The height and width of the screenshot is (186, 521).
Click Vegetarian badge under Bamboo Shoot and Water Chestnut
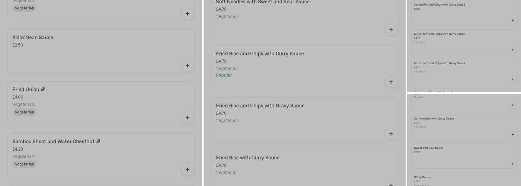tap(25, 164)
